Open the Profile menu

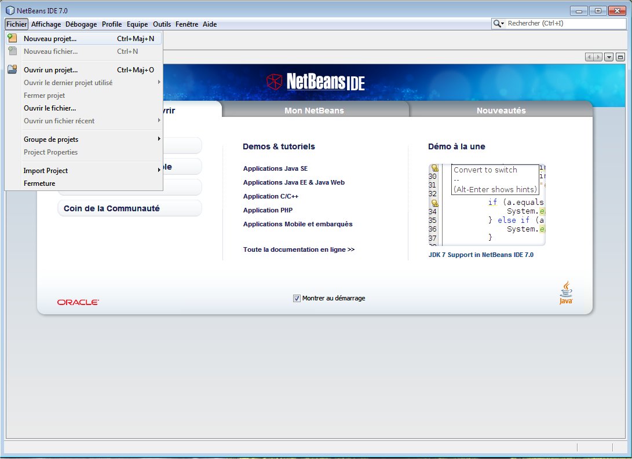[112, 24]
